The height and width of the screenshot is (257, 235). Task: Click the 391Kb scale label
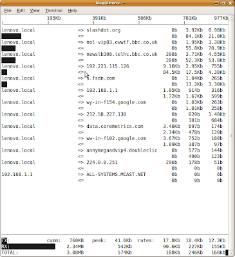pyautogui.click(x=99, y=18)
